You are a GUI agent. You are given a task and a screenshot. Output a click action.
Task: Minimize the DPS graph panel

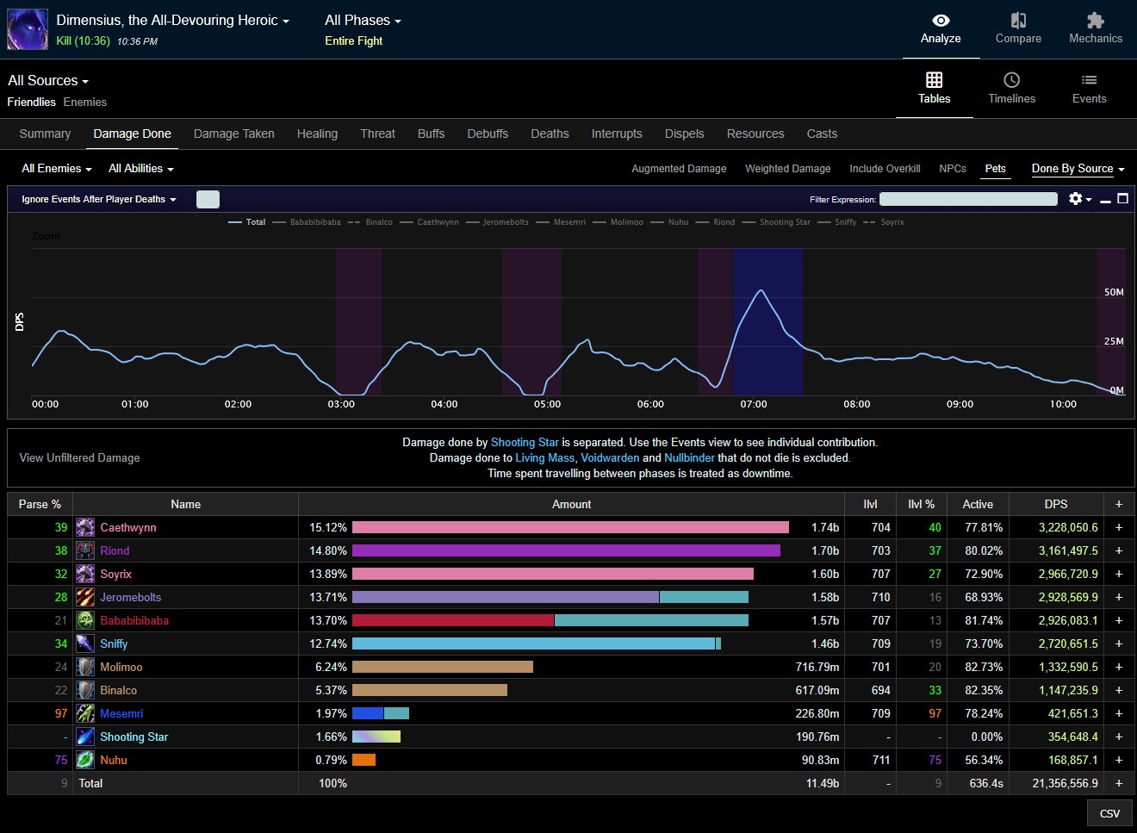tap(1105, 200)
